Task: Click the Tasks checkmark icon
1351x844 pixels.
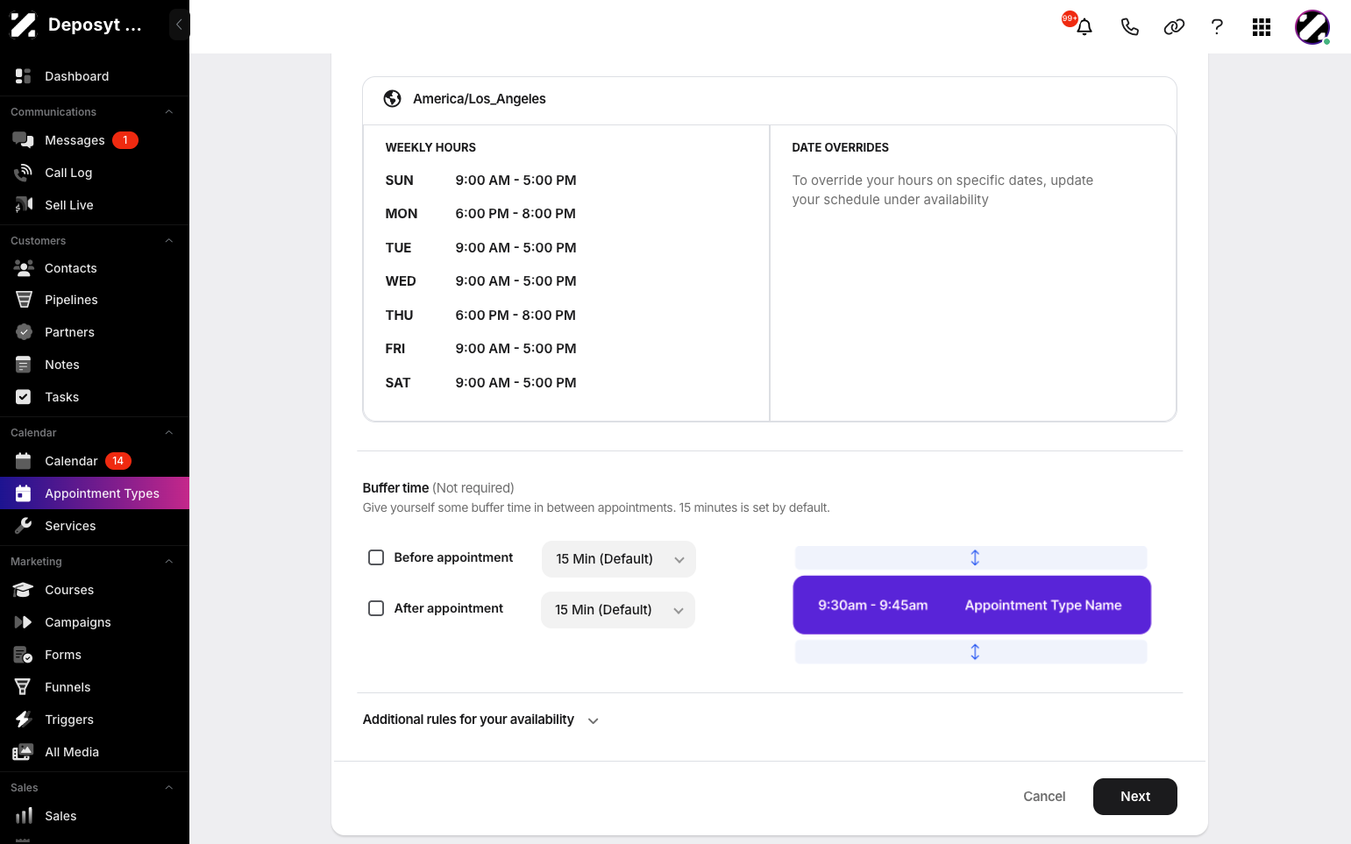Action: (x=24, y=397)
